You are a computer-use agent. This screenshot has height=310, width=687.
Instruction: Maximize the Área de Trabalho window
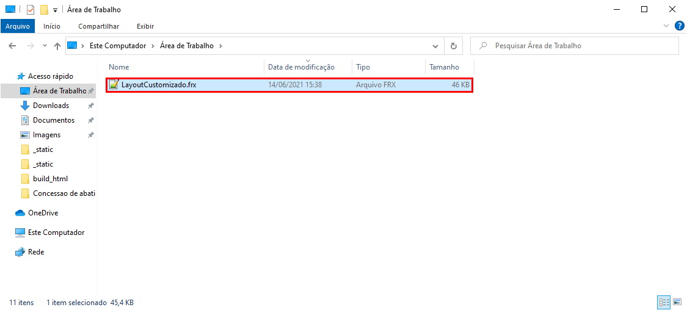(644, 9)
